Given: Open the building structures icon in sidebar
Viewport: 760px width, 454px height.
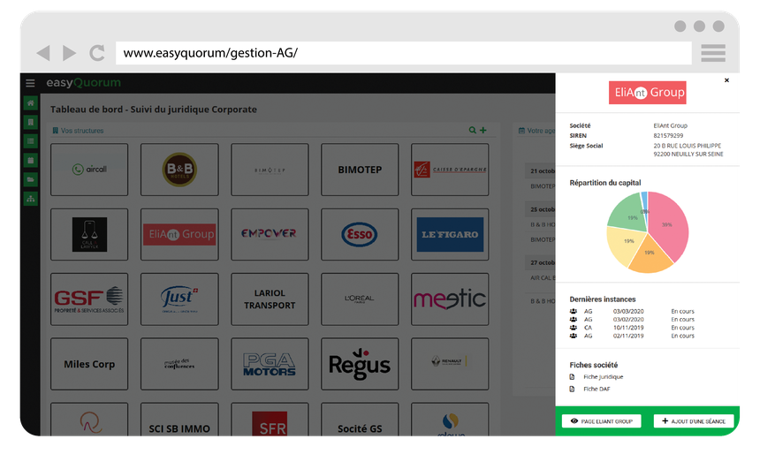Looking at the screenshot, I should pyautogui.click(x=31, y=122).
